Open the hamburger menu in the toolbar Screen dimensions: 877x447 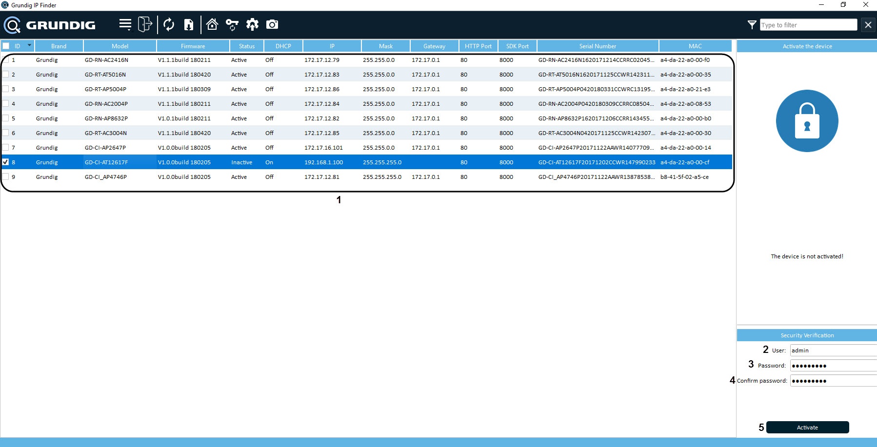pyautogui.click(x=125, y=24)
